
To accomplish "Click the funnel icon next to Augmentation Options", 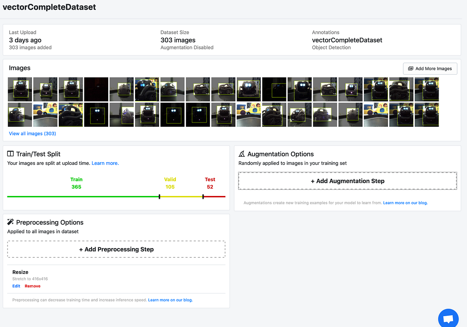I will click(x=242, y=154).
